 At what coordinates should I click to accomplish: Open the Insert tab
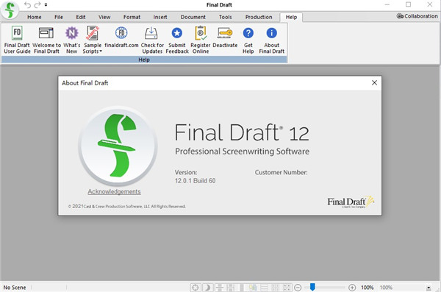point(160,17)
